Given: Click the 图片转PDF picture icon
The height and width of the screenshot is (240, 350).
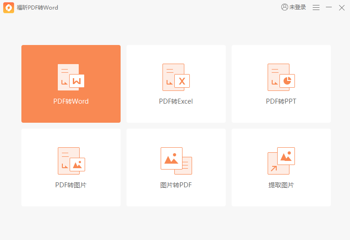Looking at the screenshot, I should [176, 161].
